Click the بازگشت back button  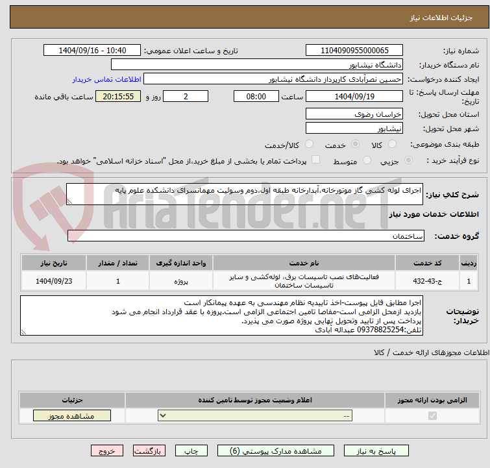[149, 451]
